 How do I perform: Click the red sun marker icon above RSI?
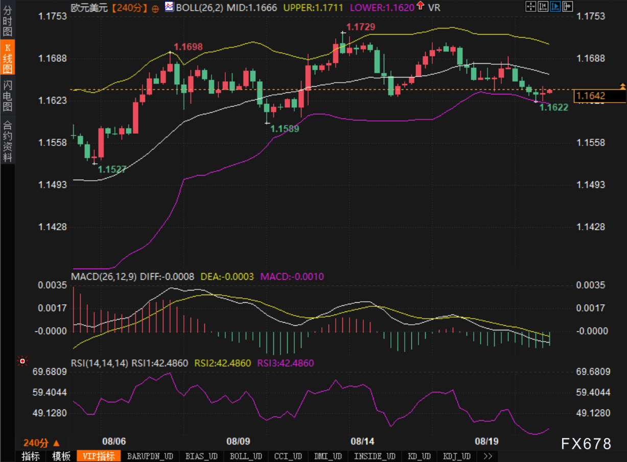pyautogui.click(x=22, y=361)
